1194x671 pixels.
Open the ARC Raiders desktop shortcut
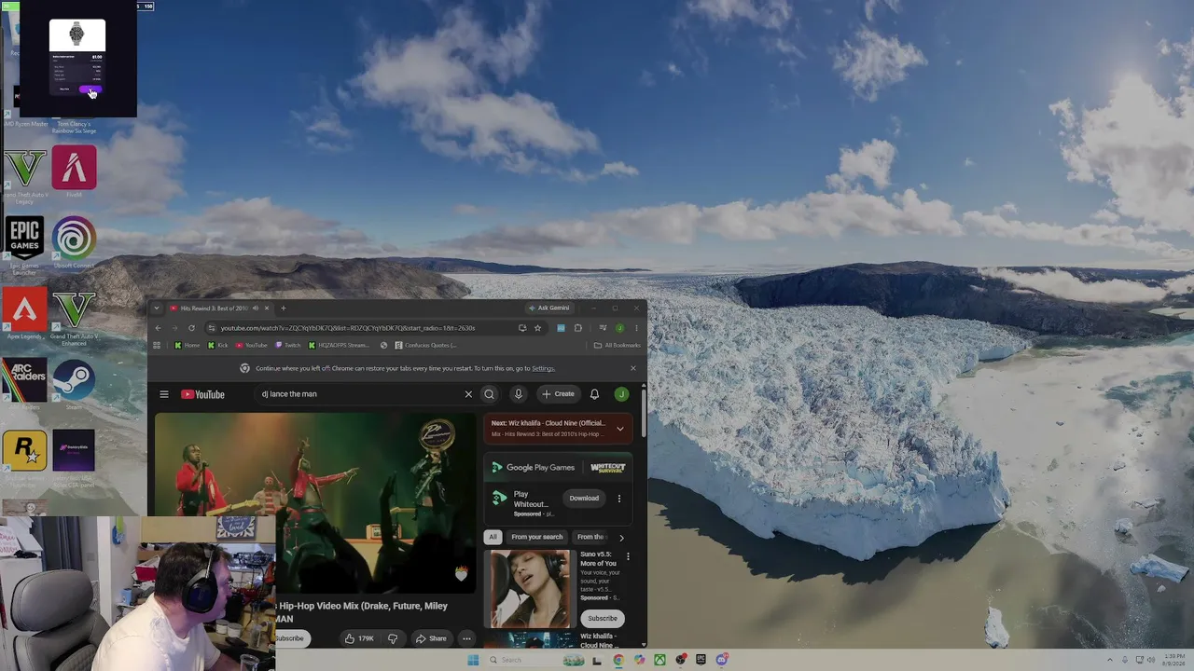coord(24,386)
